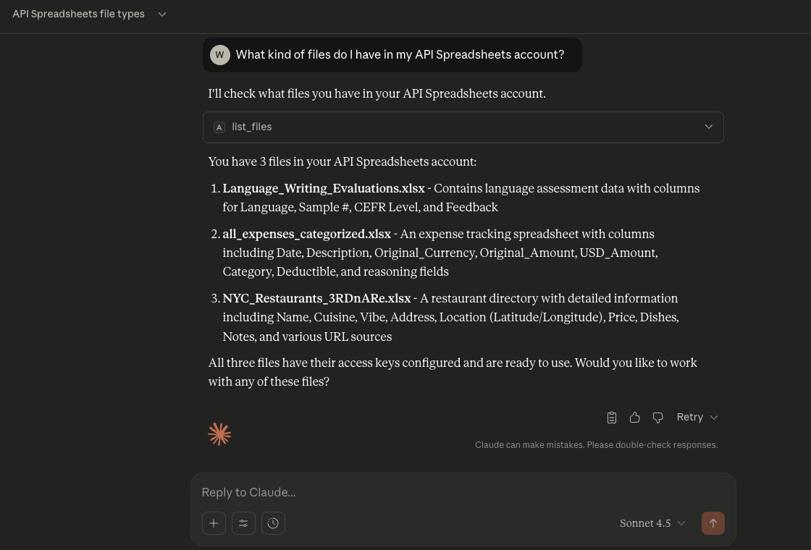Click the "W" user avatar
This screenshot has width=811, height=550.
219,55
